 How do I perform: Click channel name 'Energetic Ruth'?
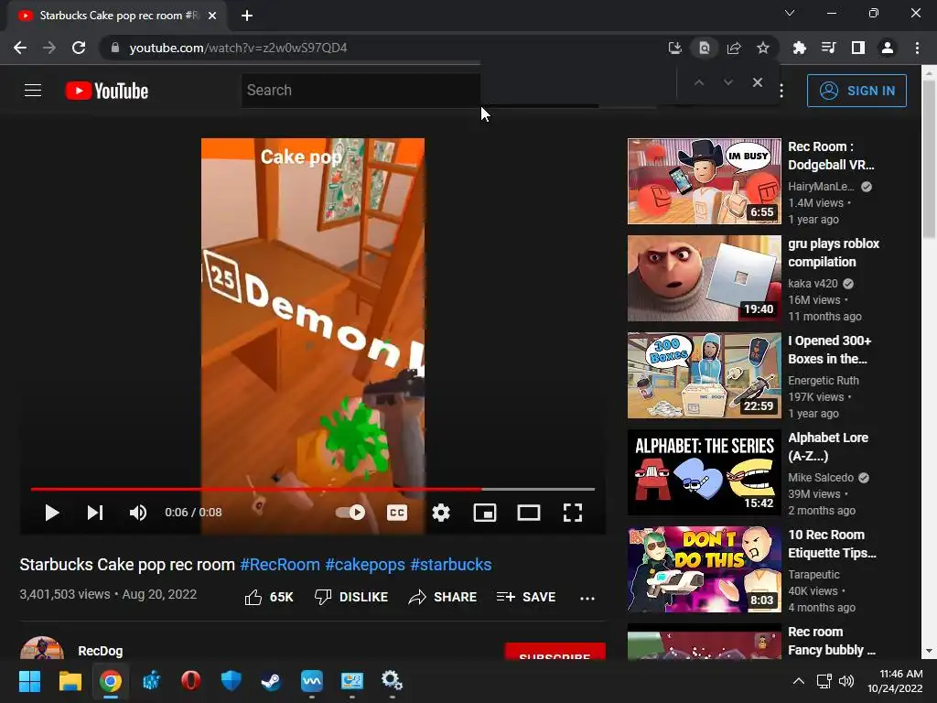coord(824,380)
